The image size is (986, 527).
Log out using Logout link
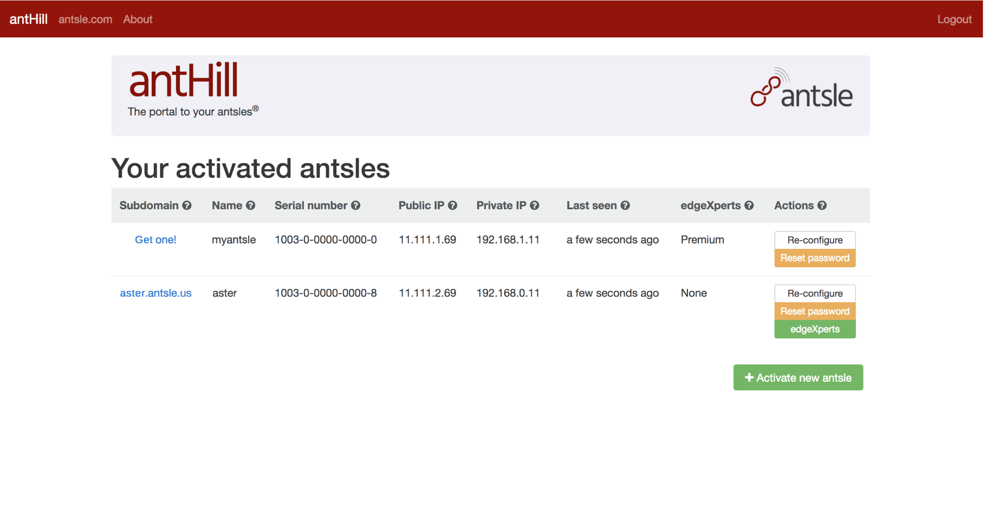(x=955, y=19)
